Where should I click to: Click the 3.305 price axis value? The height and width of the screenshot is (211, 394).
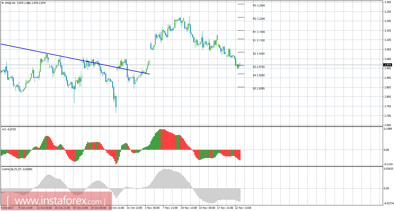point(388,2)
